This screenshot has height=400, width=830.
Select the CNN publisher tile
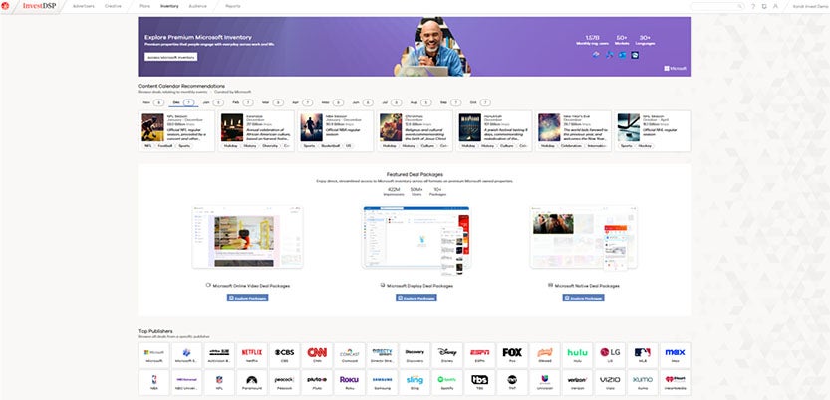[x=317, y=355]
